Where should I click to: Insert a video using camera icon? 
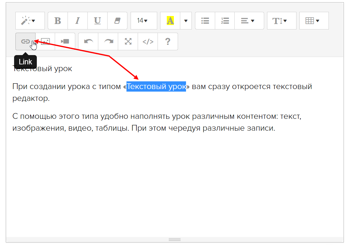click(x=65, y=41)
